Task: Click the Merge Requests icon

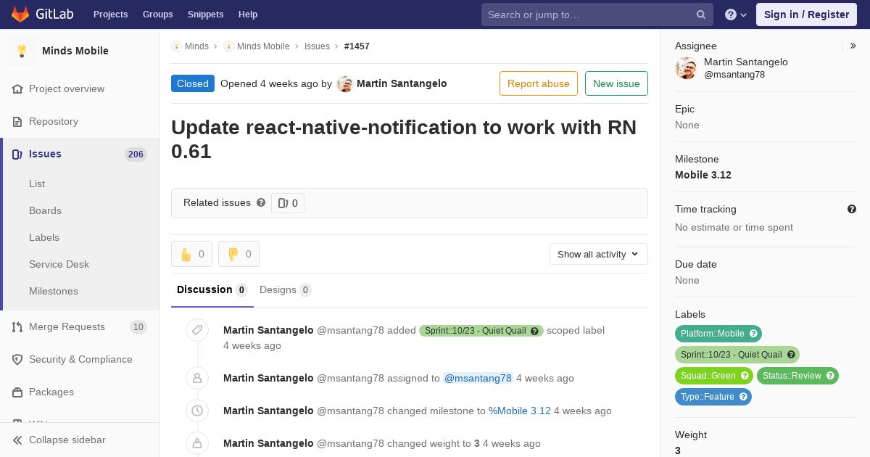Action: click(x=17, y=326)
